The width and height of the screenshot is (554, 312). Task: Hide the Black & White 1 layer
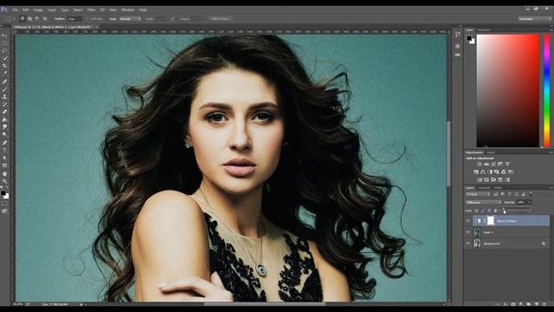[468, 221]
